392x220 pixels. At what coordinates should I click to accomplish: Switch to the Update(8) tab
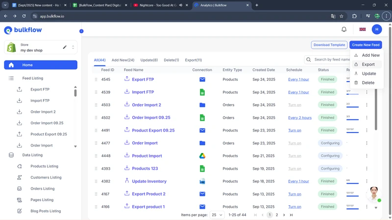pyautogui.click(x=149, y=60)
